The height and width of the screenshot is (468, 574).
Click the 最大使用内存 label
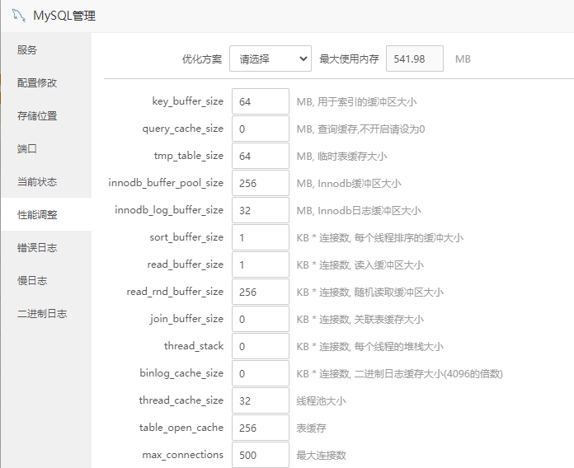pos(349,58)
